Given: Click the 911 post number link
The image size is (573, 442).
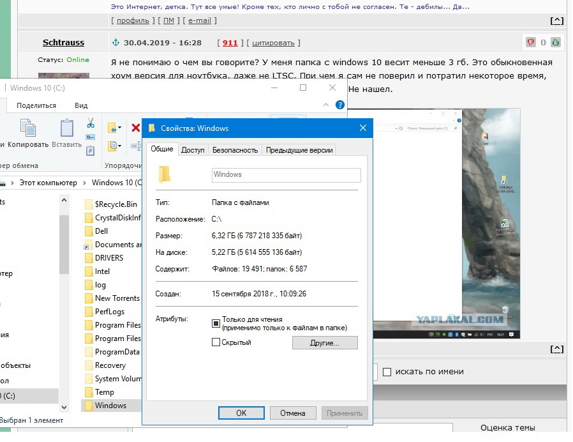Looking at the screenshot, I should 230,43.
